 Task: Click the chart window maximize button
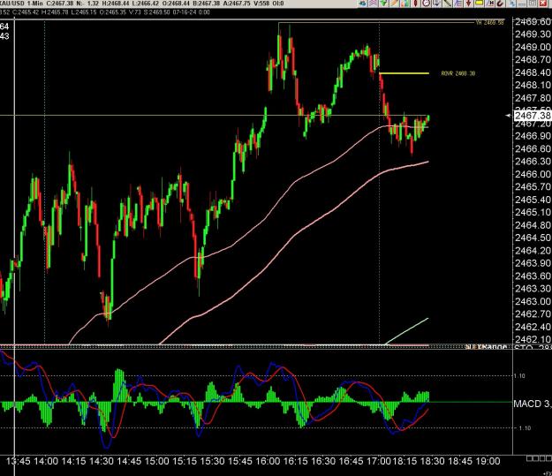pos(533,4)
